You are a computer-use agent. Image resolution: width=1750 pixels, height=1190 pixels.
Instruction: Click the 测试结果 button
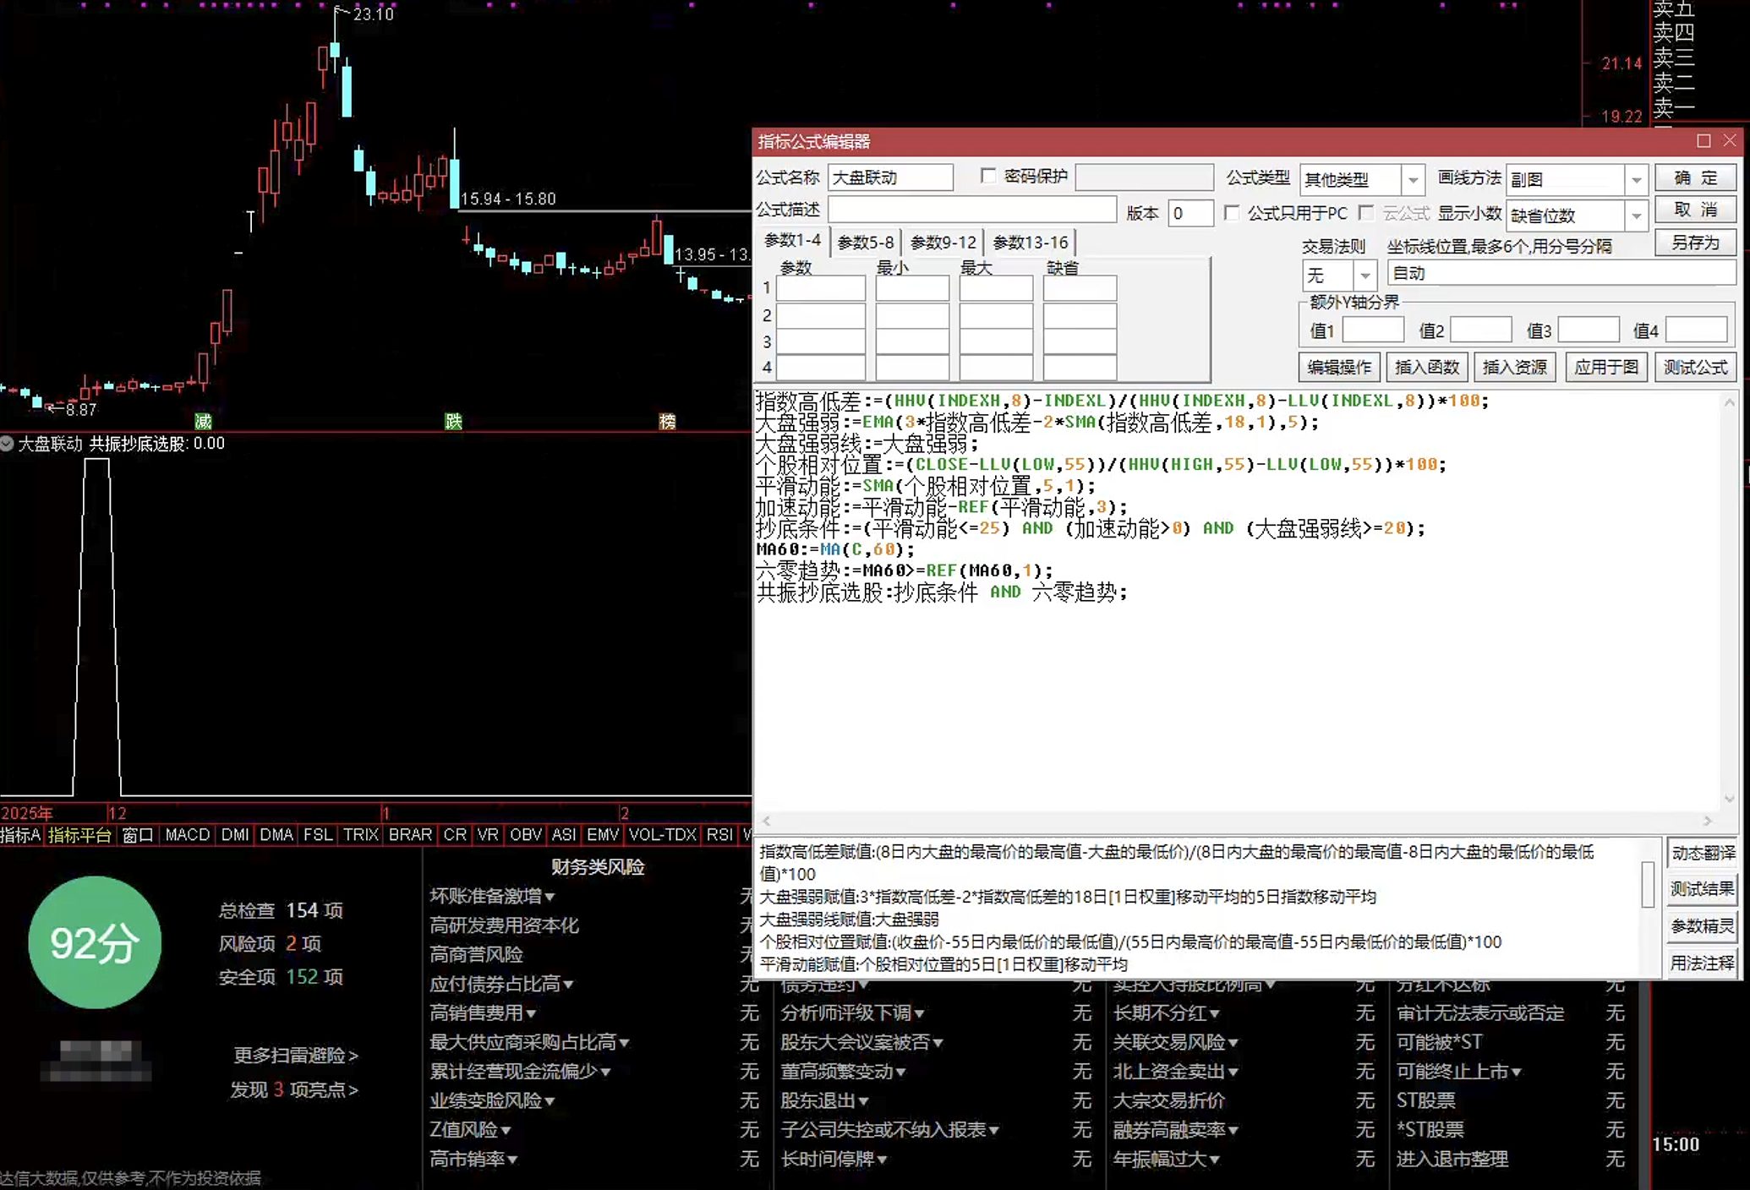pos(1702,889)
